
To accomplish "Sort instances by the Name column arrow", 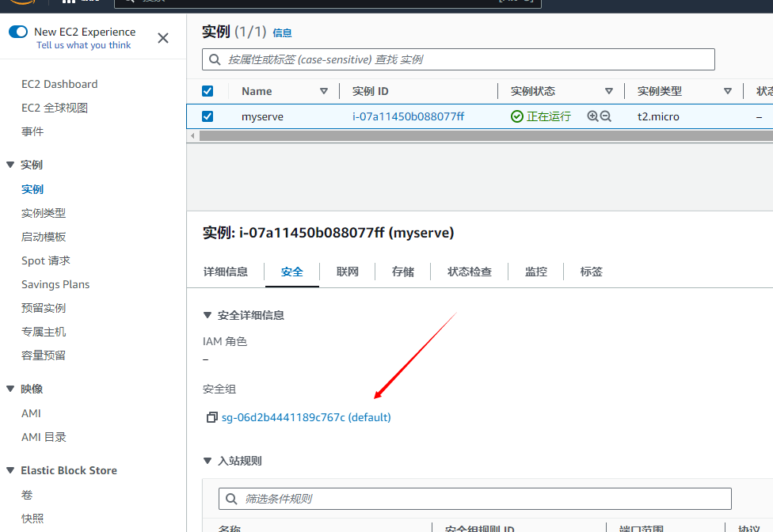I will point(324,91).
